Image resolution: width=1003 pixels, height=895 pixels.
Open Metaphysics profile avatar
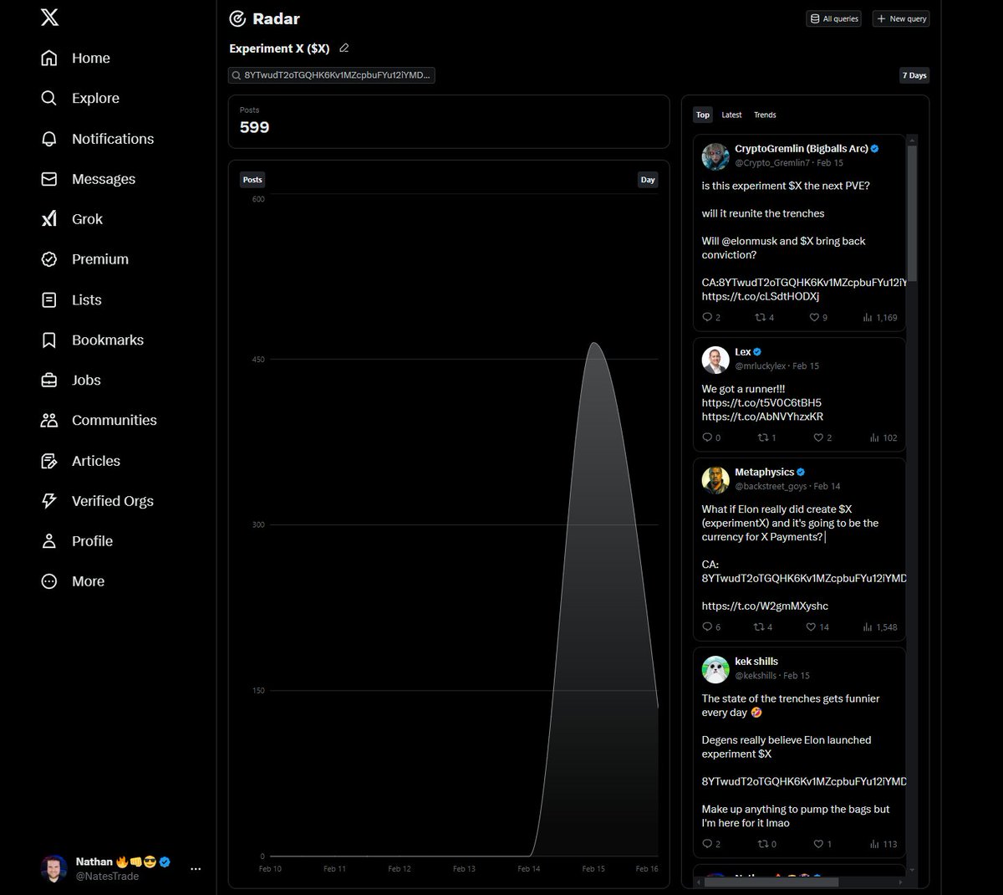click(x=715, y=480)
